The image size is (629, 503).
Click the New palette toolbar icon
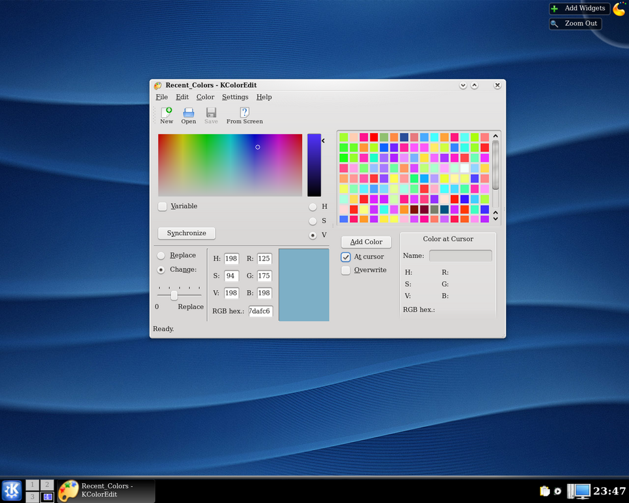(166, 113)
